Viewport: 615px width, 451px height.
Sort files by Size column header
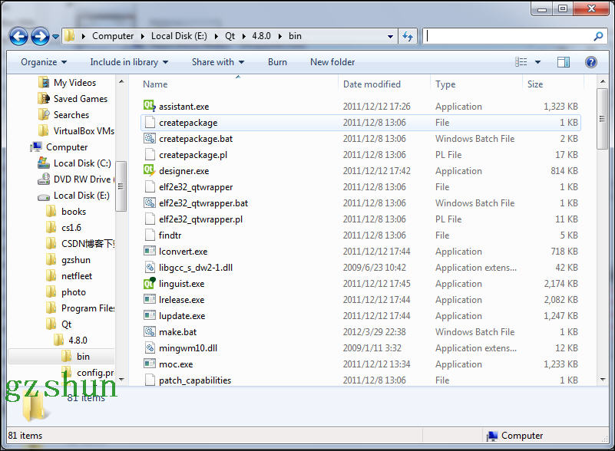pos(535,84)
